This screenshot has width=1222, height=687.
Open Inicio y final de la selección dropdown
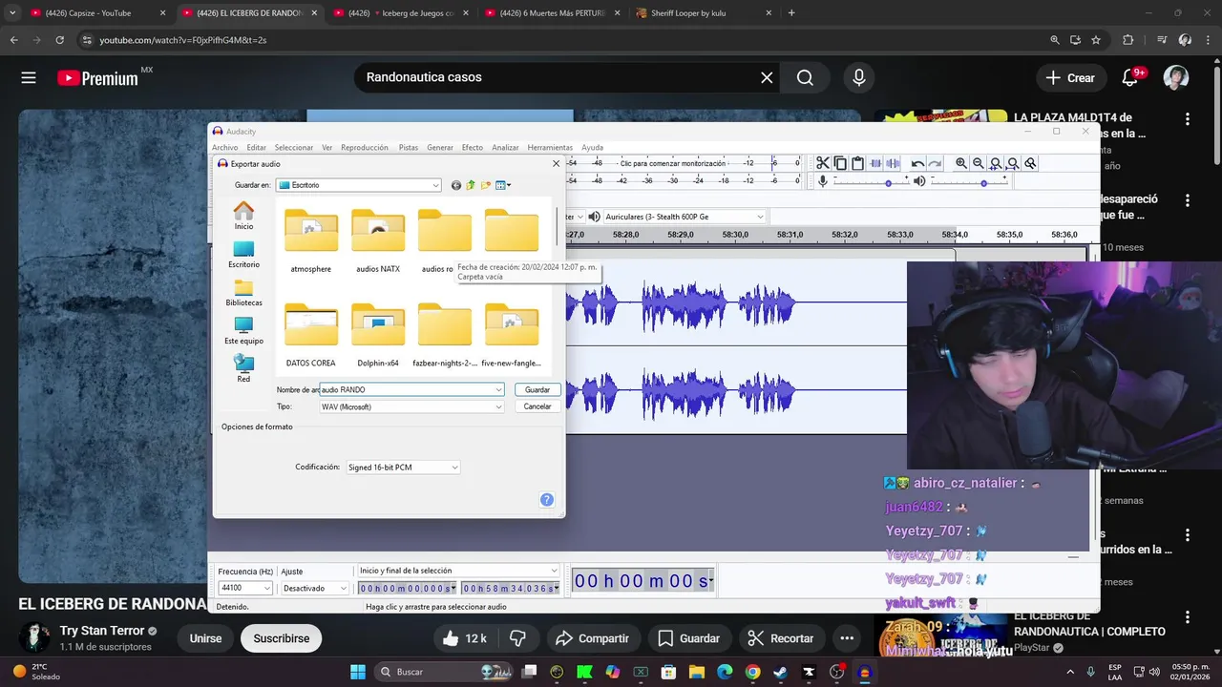tap(458, 571)
